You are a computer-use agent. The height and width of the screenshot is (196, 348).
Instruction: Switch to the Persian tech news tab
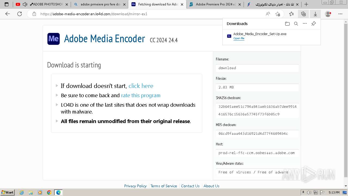coord(272,4)
